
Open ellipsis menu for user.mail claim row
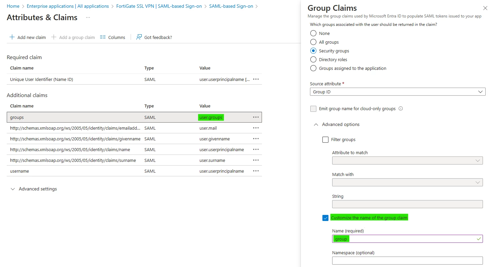pyautogui.click(x=256, y=128)
